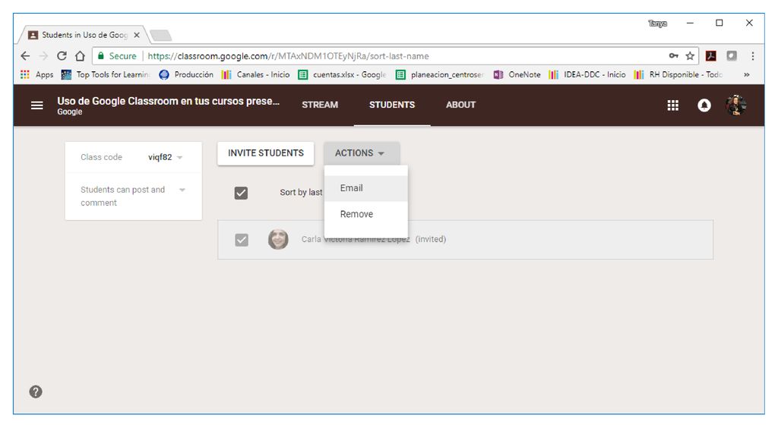
Task: Reload the current page
Action: coord(62,56)
